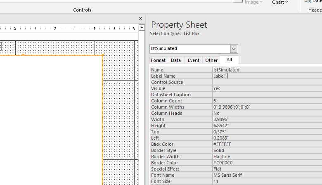Edit the Top value 0.375"
Image resolution: width=322 pixels, height=185 pixels.
tap(267, 132)
